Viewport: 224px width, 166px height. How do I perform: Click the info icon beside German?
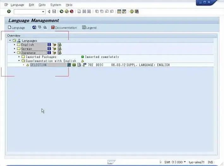(49, 49)
